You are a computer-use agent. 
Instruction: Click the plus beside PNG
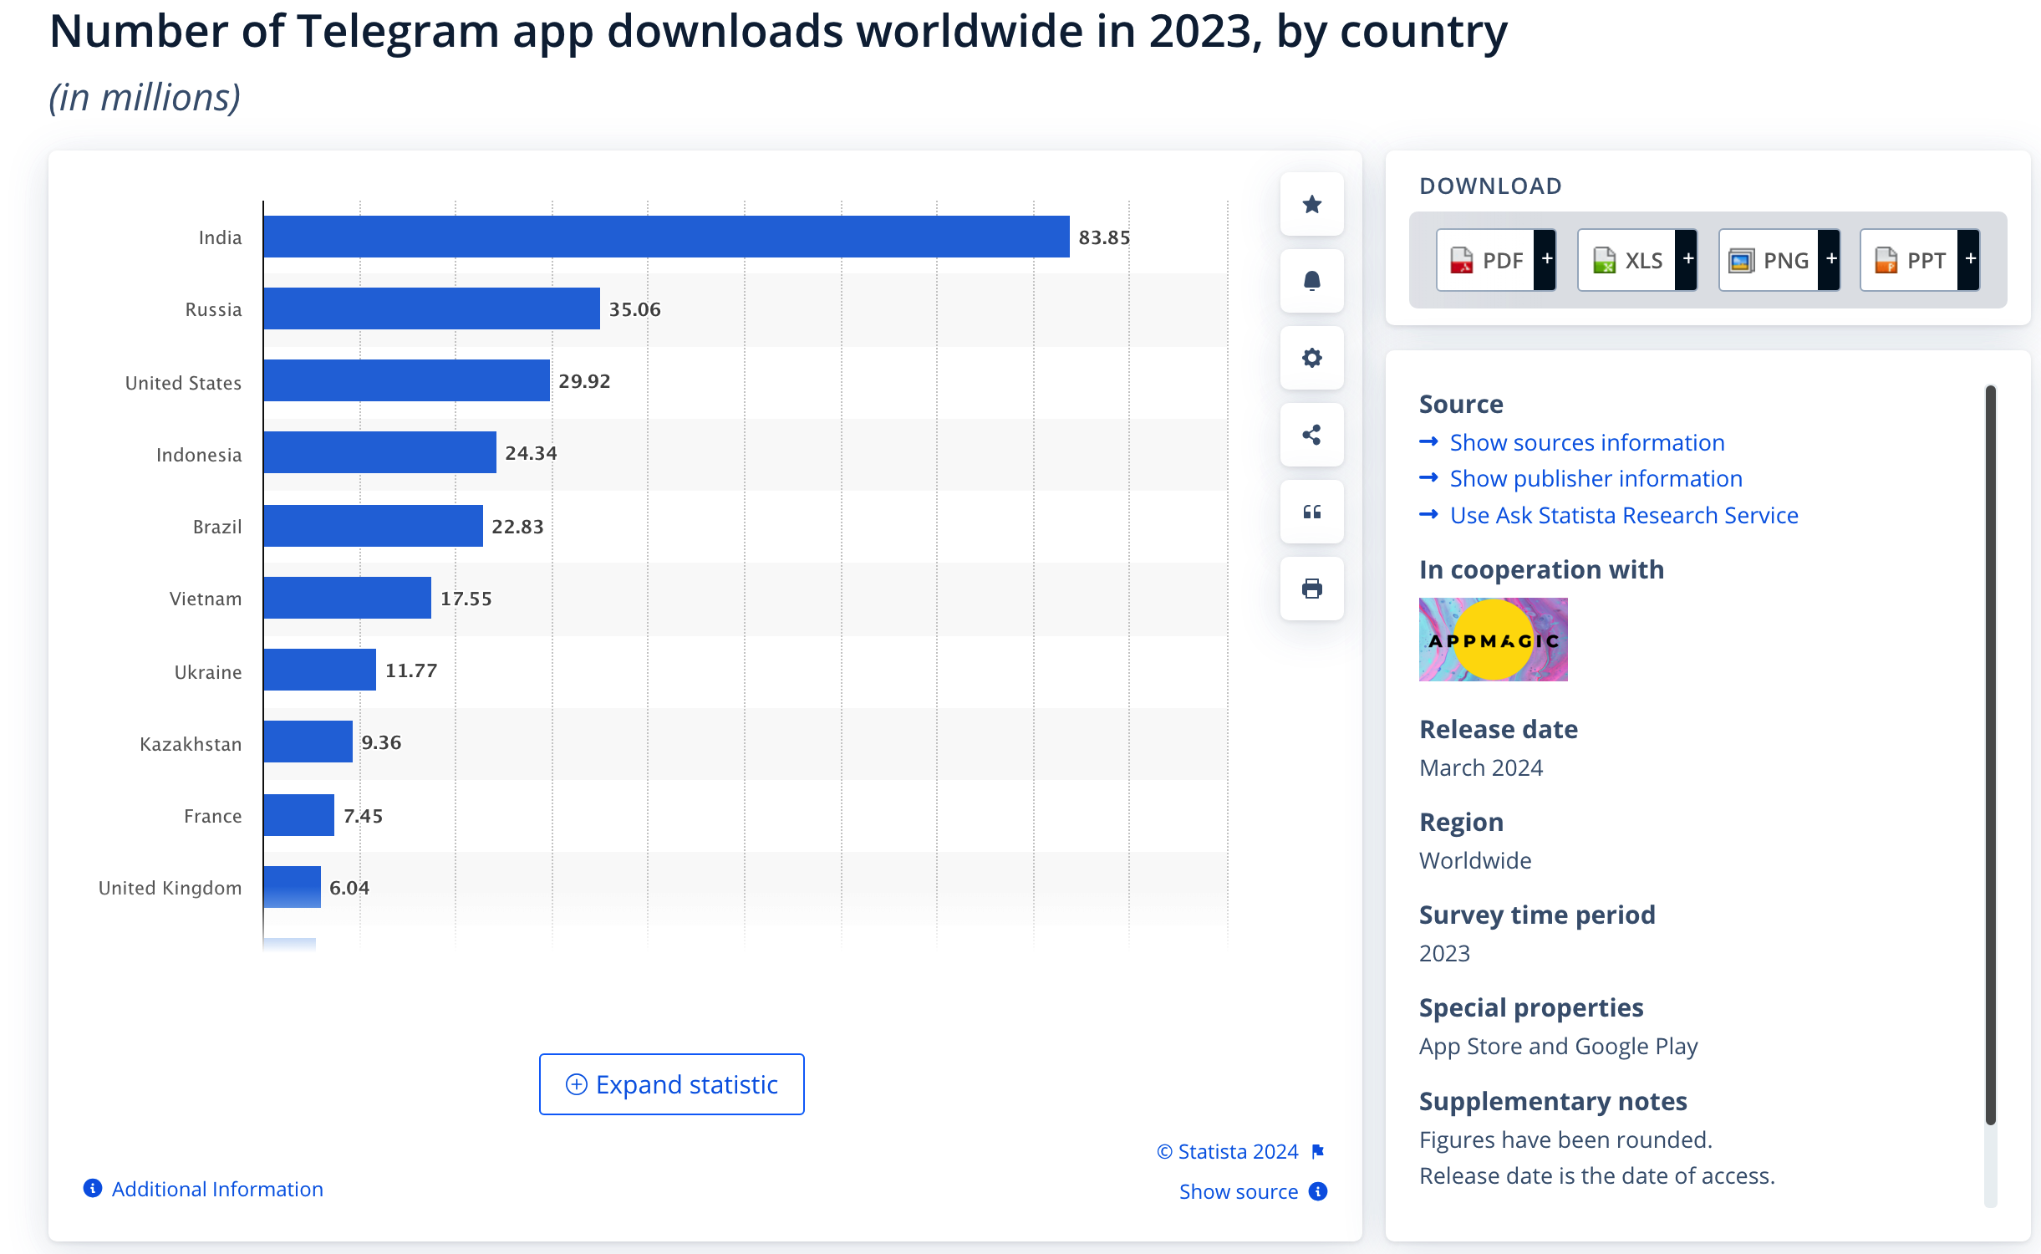[1830, 260]
